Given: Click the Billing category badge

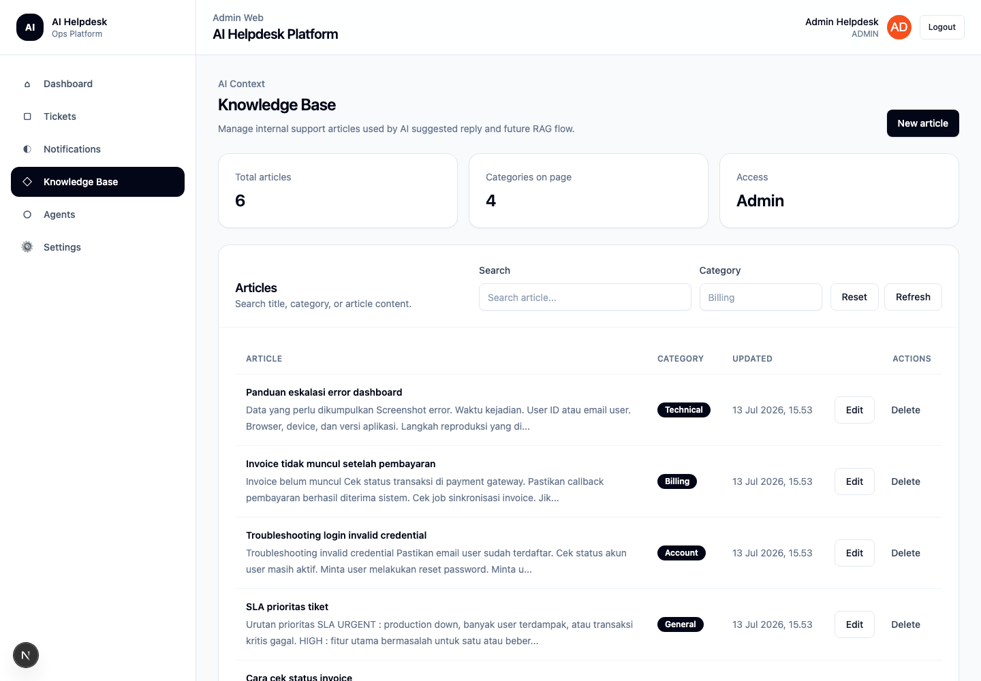Looking at the screenshot, I should click(x=676, y=481).
